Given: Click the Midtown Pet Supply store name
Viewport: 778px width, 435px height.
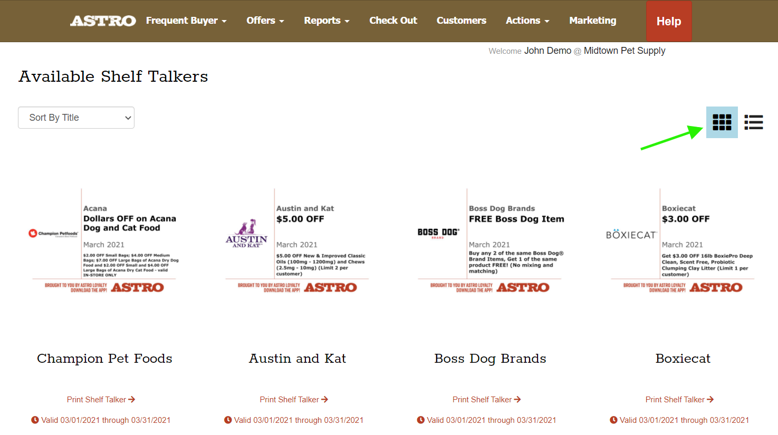Looking at the screenshot, I should pos(625,51).
